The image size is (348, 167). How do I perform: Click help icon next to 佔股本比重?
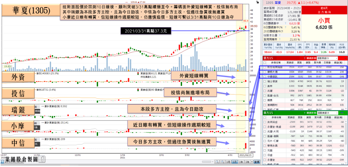pos(280,35)
